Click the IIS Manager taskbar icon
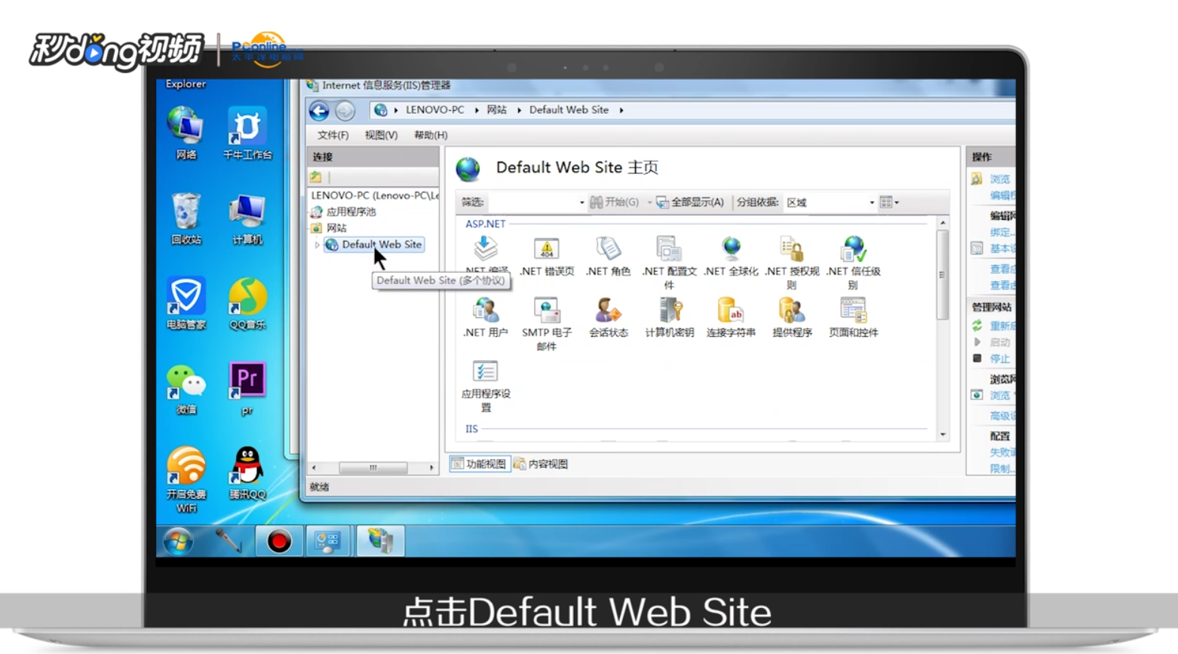The width and height of the screenshot is (1178, 654). (380, 541)
